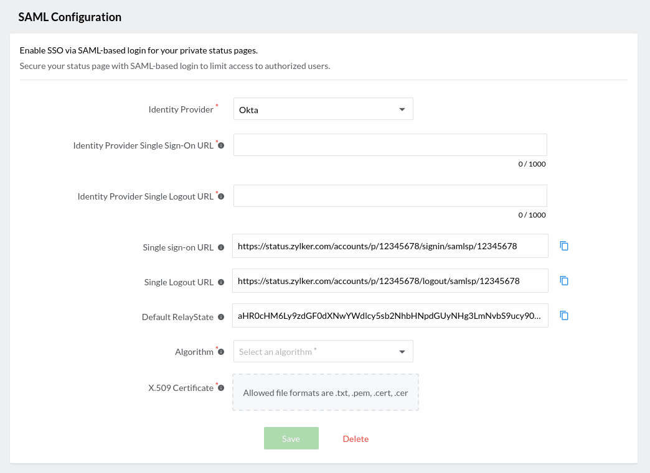Open the Identity Provider dropdown showing Okta
650x473 pixels.
323,109
